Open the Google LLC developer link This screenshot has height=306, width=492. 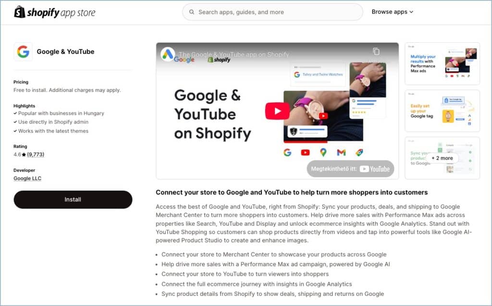tap(27, 178)
